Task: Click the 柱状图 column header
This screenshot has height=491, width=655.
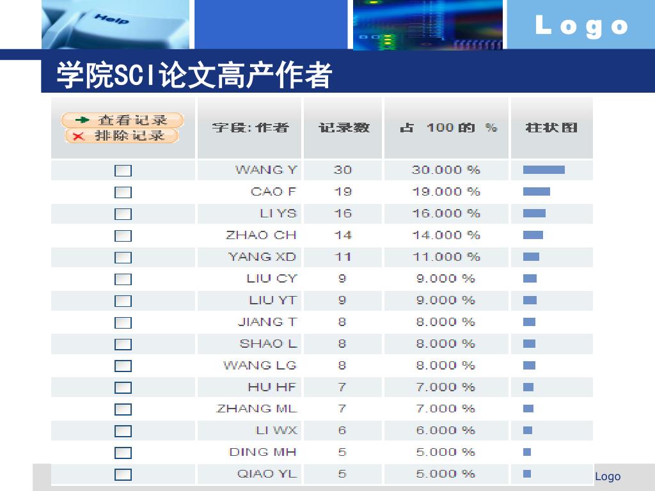Action: tap(551, 127)
